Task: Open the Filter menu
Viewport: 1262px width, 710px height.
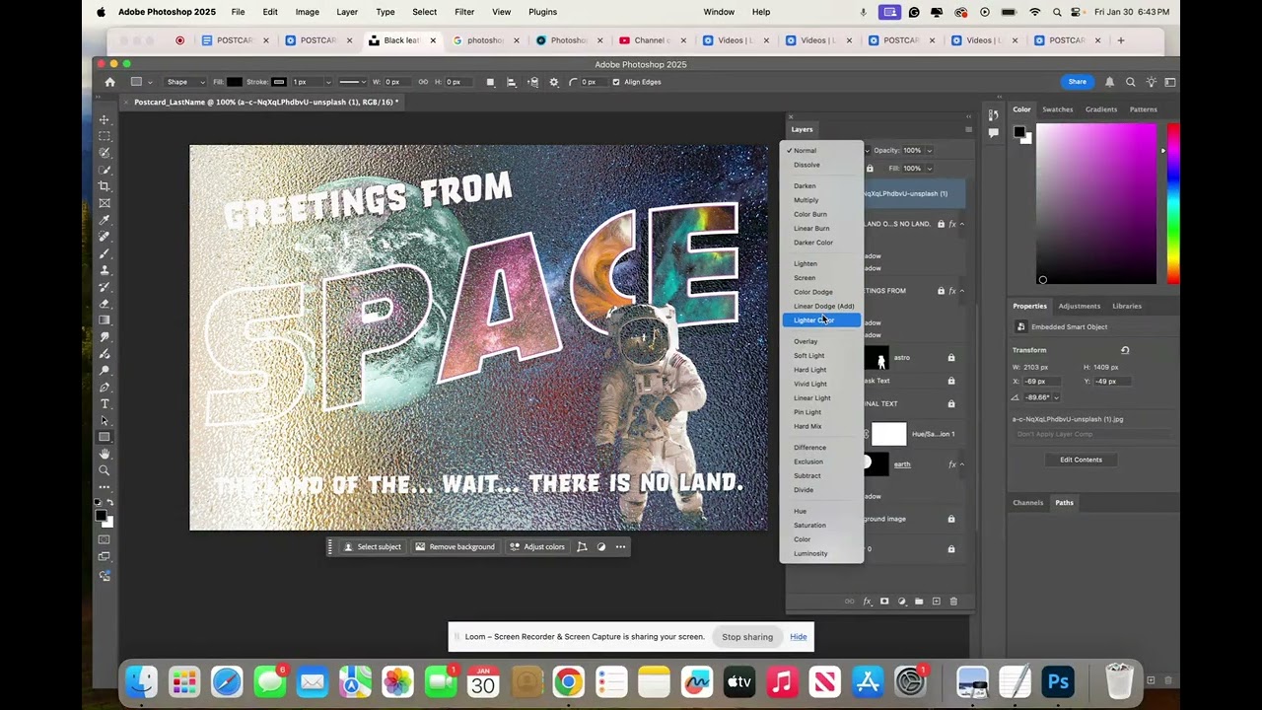Action: (464, 12)
